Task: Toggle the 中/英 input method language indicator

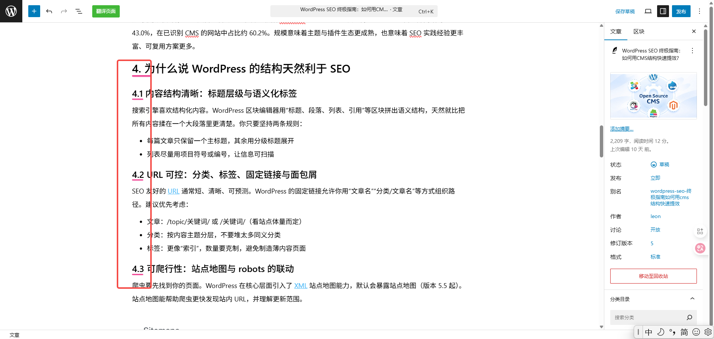Action: pyautogui.click(x=649, y=332)
